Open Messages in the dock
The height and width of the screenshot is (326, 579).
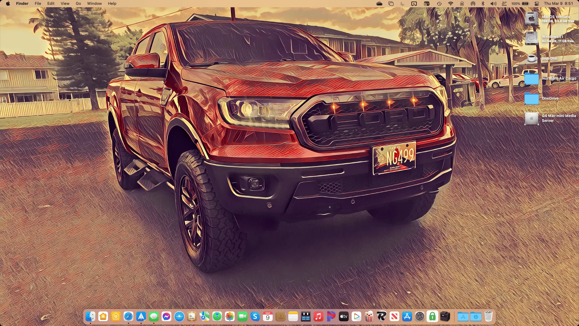[x=154, y=316]
